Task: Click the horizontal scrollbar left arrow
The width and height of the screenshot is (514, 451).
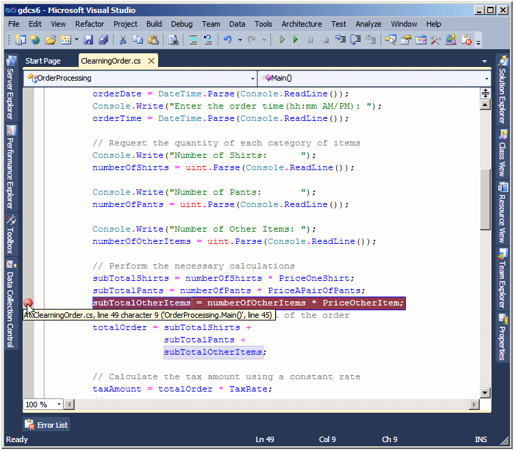Action: point(69,405)
